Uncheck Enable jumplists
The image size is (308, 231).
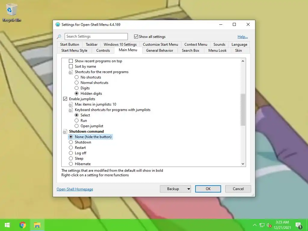65,99
